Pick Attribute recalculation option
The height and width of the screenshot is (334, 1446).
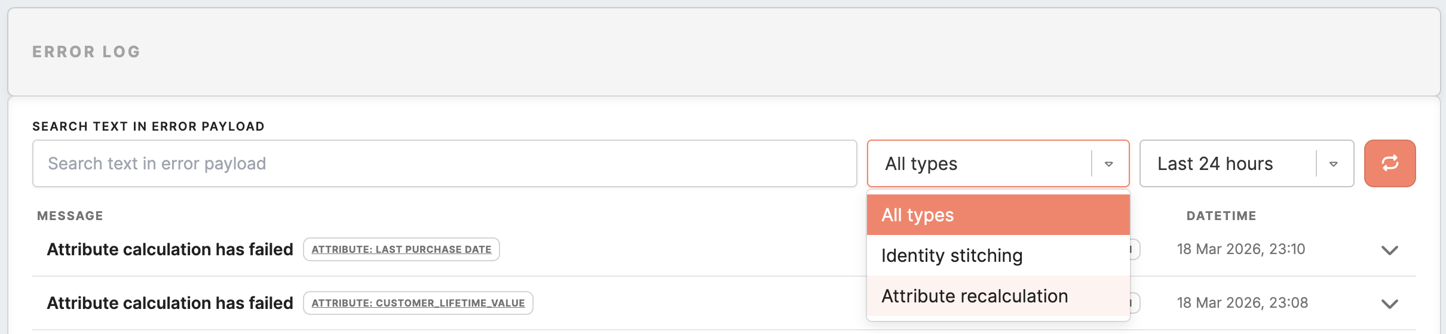tap(998, 296)
